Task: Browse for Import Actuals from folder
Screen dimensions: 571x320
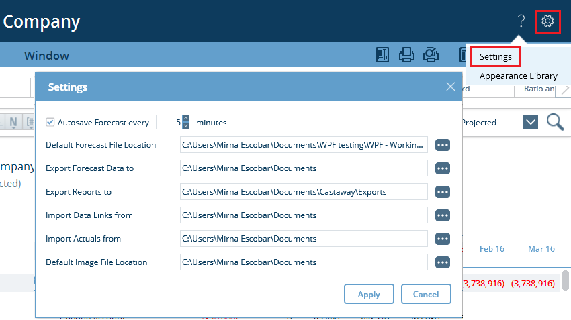Action: [442, 239]
